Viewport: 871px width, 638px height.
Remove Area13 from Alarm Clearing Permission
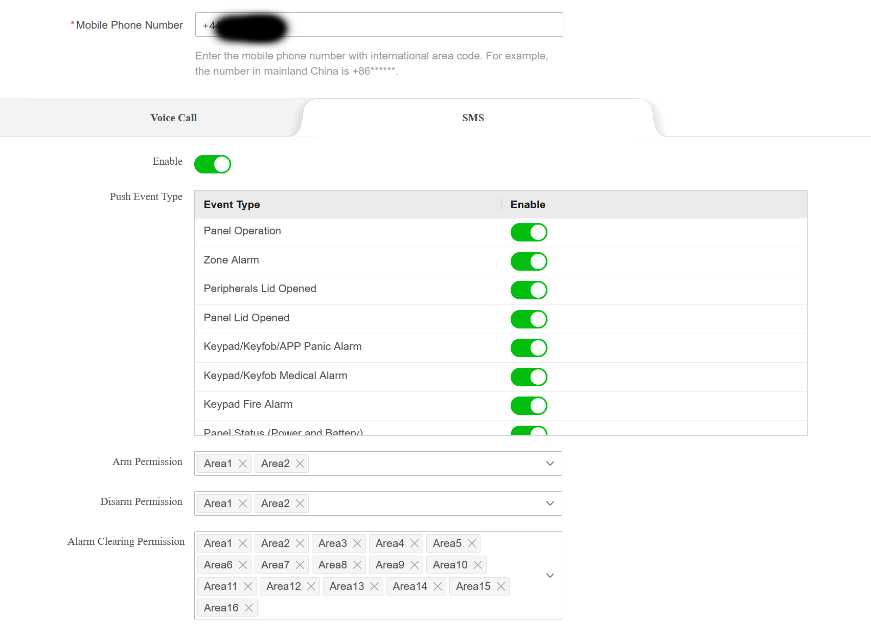(374, 586)
